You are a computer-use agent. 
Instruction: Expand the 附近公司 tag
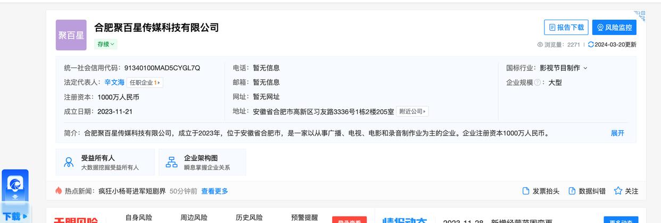412,111
